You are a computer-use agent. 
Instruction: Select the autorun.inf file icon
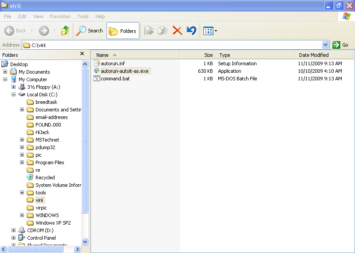[97, 63]
